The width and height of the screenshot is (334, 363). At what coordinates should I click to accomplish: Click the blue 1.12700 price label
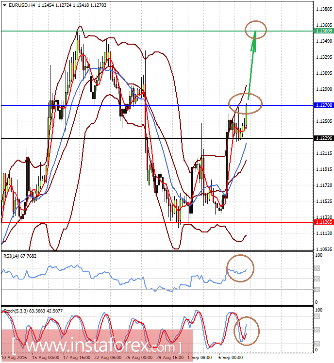pyautogui.click(x=324, y=105)
